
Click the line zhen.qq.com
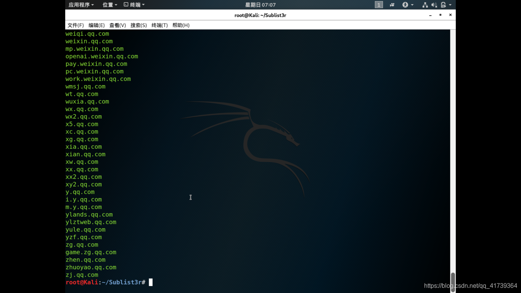pos(85,260)
